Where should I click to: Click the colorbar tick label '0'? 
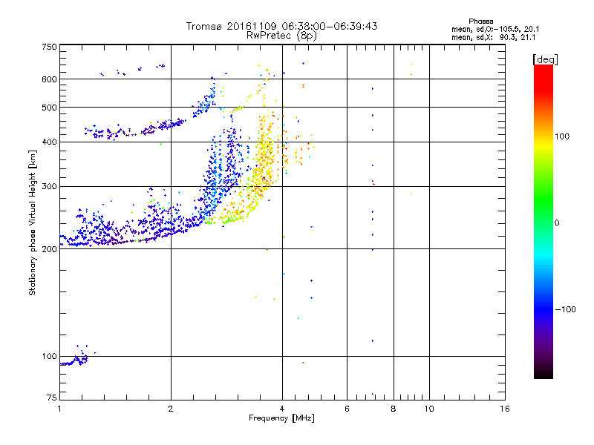coord(557,223)
